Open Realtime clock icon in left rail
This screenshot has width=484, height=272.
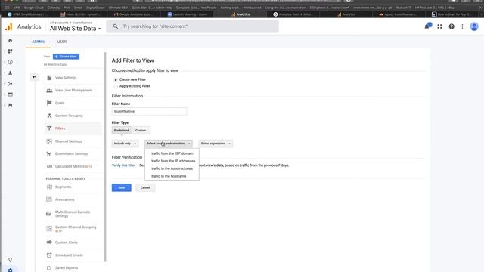tap(10, 62)
